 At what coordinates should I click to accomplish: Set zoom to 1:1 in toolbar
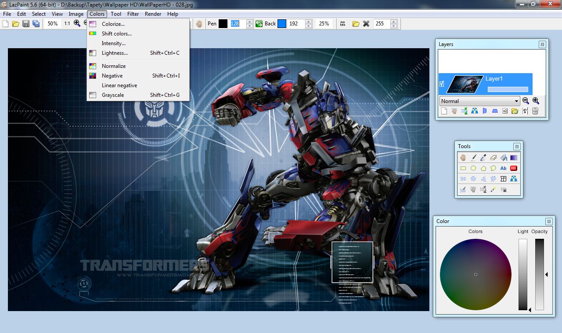pos(67,24)
